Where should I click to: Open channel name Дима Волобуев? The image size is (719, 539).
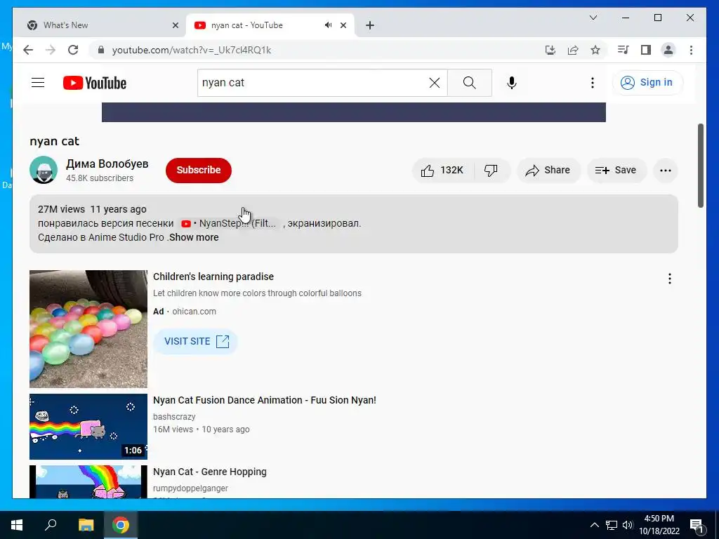click(107, 164)
